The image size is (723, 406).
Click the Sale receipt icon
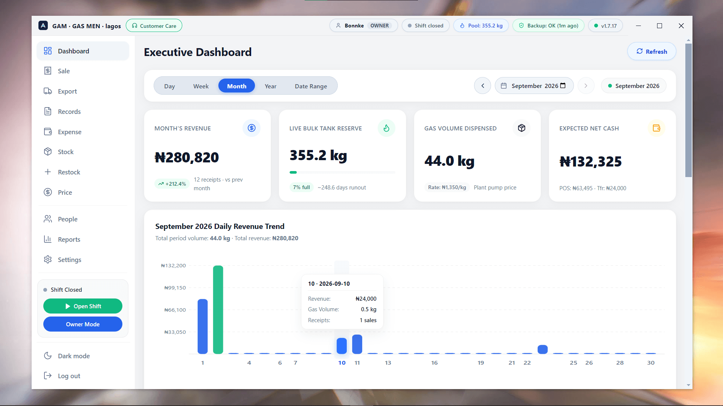(x=47, y=71)
